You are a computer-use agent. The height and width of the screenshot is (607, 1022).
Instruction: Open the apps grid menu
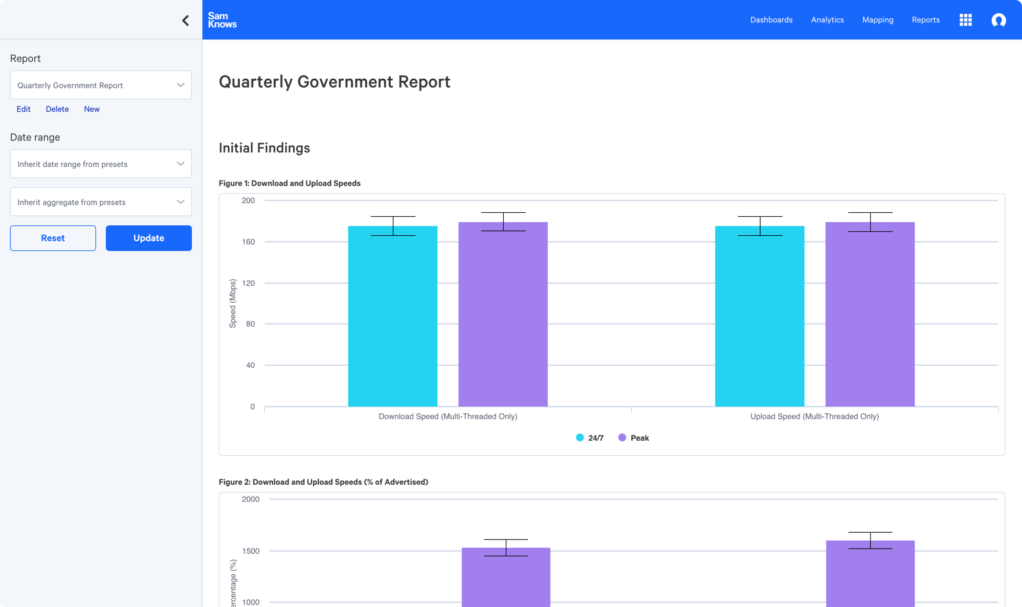966,20
